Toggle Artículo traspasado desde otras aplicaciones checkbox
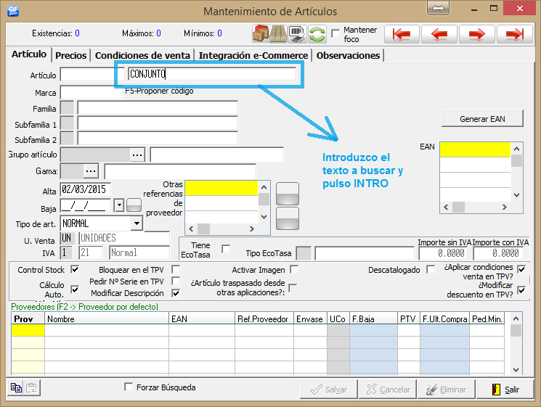The width and height of the screenshot is (541, 407). 293,288
